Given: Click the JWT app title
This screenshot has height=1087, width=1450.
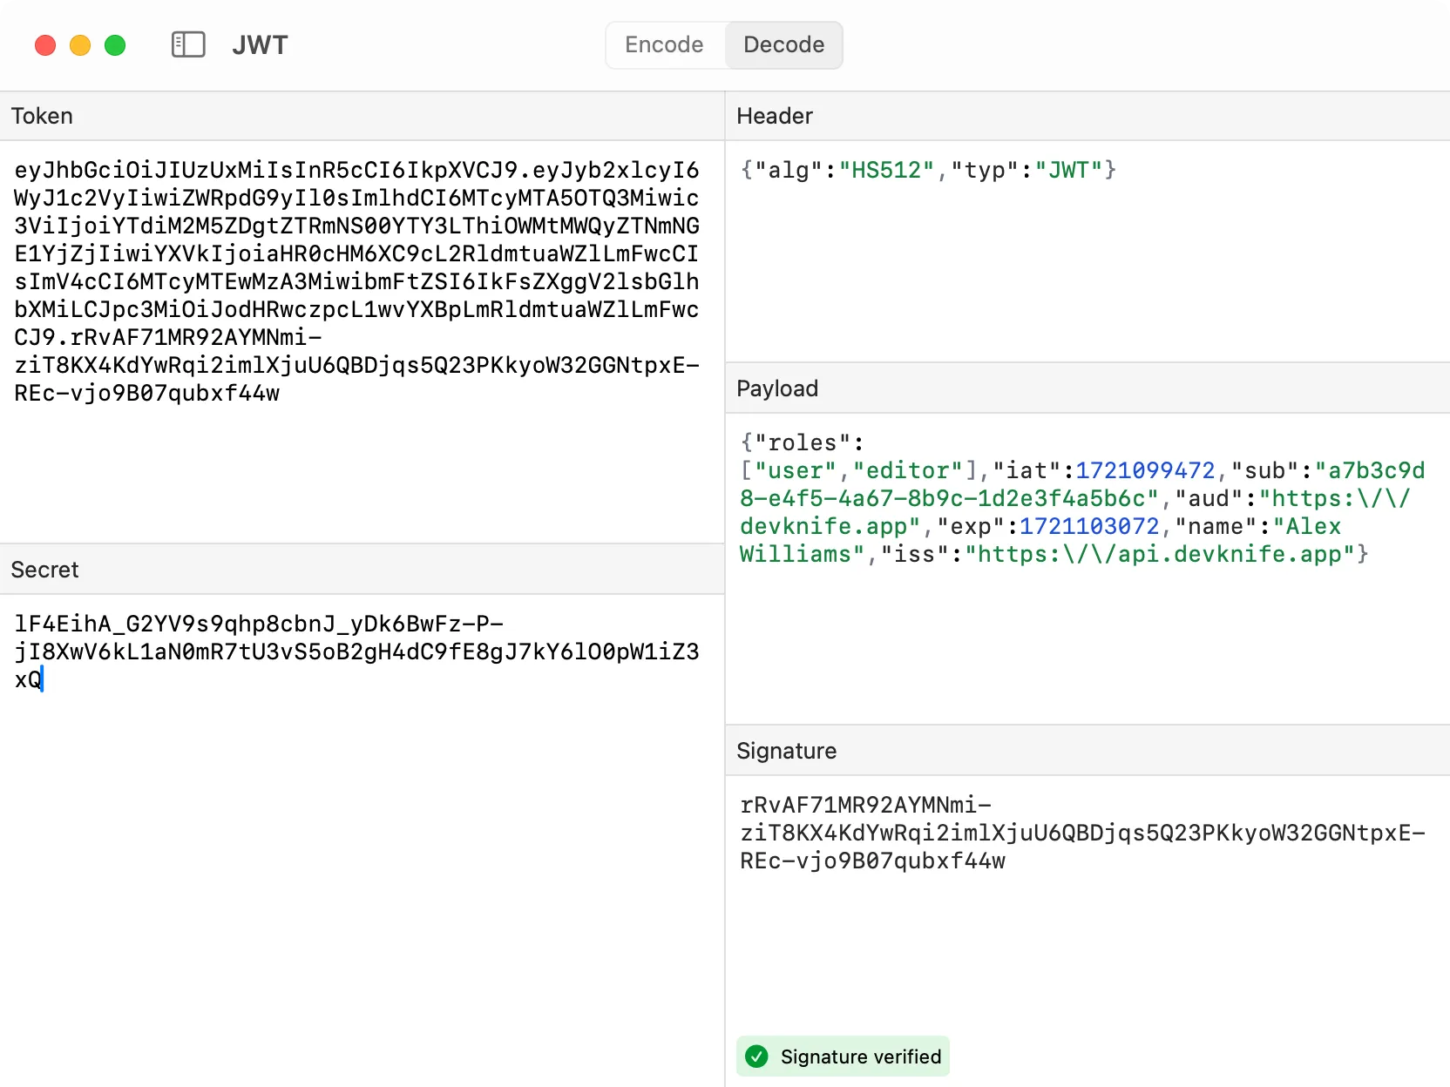Looking at the screenshot, I should coord(260,44).
